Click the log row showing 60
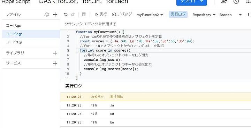This screenshot has height=128, width=251. 155,114
